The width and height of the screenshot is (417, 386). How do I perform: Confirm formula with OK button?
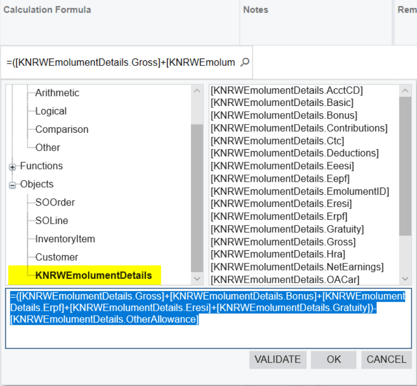(334, 360)
